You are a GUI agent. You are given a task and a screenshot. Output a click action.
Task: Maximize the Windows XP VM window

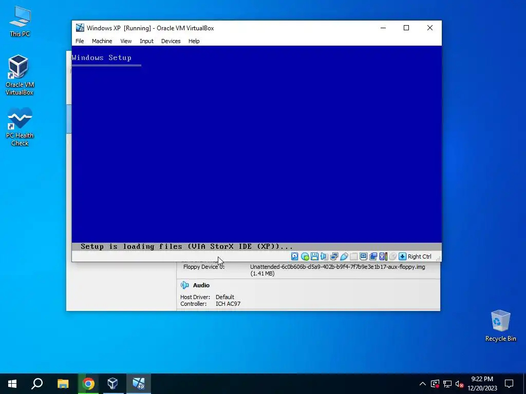[x=406, y=28]
